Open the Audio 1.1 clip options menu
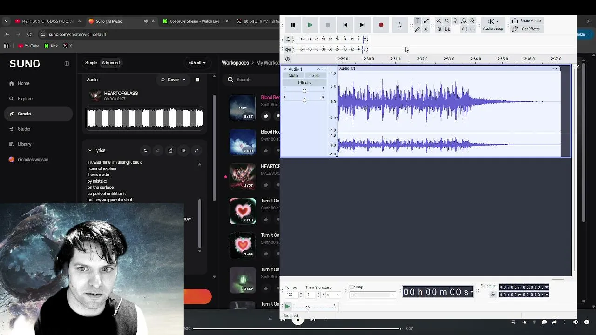 (x=555, y=69)
